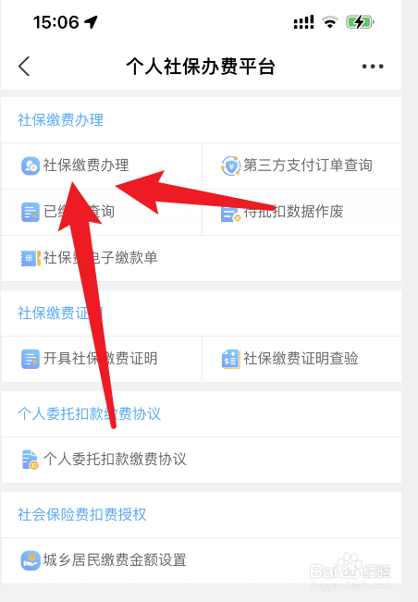Tap the 社保费电子缴款单 ticket icon

31,258
